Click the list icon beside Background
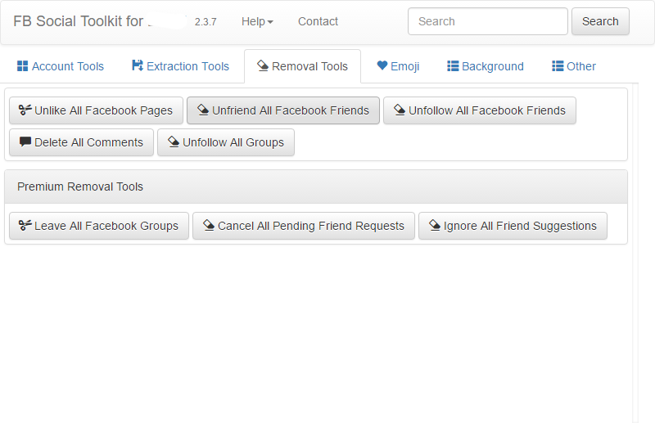 coord(453,66)
